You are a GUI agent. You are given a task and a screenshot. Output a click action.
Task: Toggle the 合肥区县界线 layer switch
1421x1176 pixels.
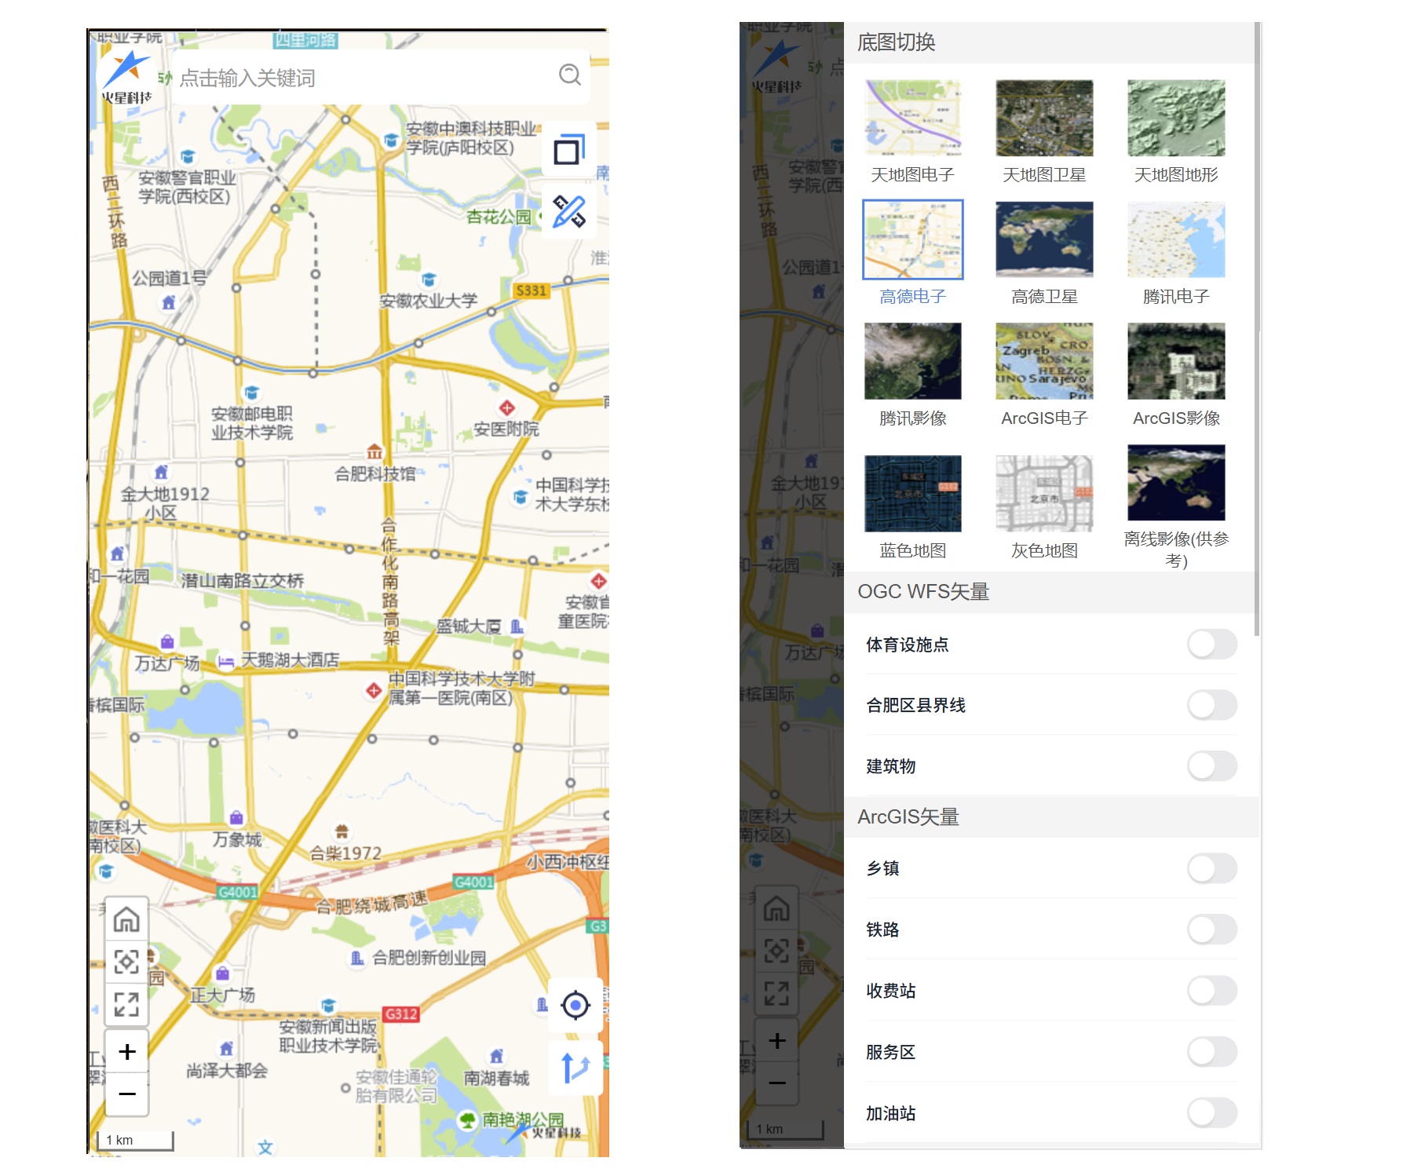pyautogui.click(x=1212, y=705)
